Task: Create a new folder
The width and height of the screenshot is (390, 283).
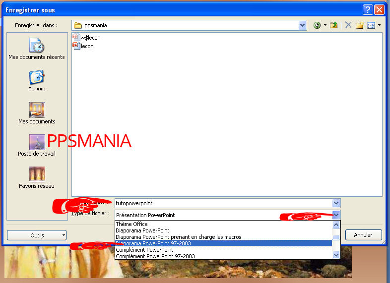Action: (x=360, y=25)
